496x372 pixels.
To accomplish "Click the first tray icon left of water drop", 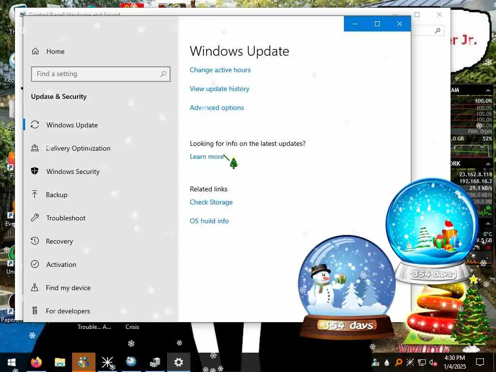I will coord(375,362).
